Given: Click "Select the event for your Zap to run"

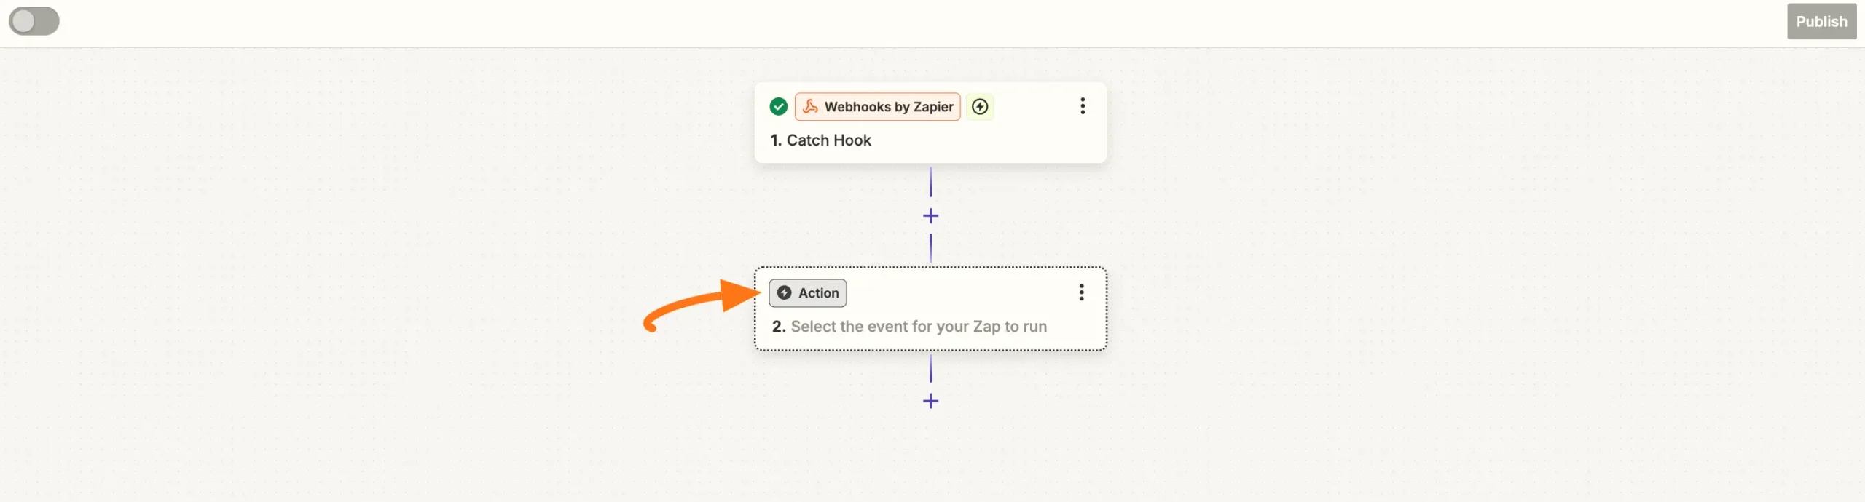Looking at the screenshot, I should click(x=918, y=327).
